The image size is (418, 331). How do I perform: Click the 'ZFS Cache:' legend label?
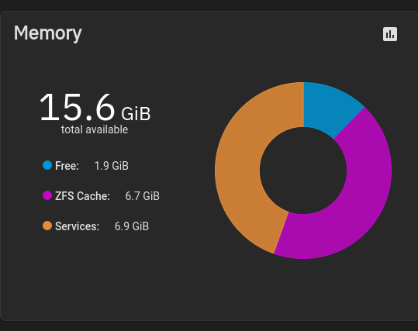(82, 196)
